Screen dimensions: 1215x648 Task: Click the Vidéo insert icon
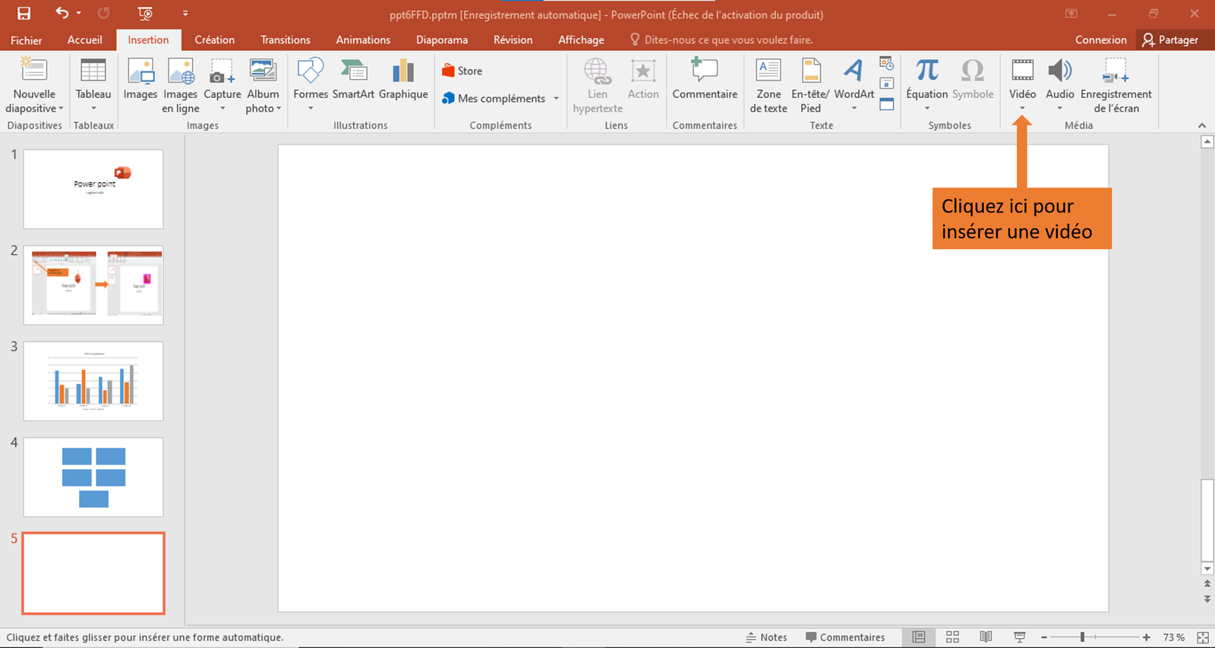point(1022,71)
